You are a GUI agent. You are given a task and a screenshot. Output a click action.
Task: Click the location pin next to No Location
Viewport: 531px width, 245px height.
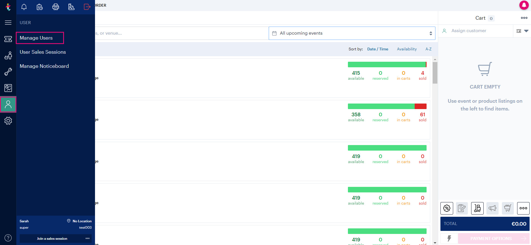pyautogui.click(x=69, y=221)
